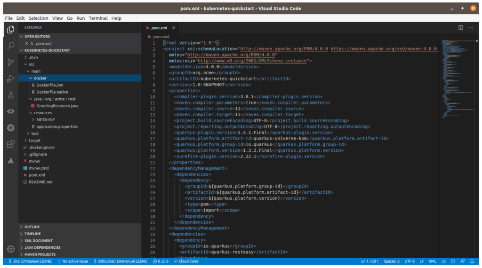Click the minimap code overview

coord(458,78)
